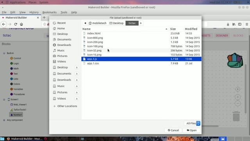Select app.3.js file row
This screenshot has width=250, height=141.
coord(141,59)
